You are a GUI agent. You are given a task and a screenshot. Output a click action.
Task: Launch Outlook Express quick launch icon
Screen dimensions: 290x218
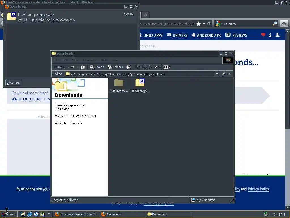coord(36,214)
